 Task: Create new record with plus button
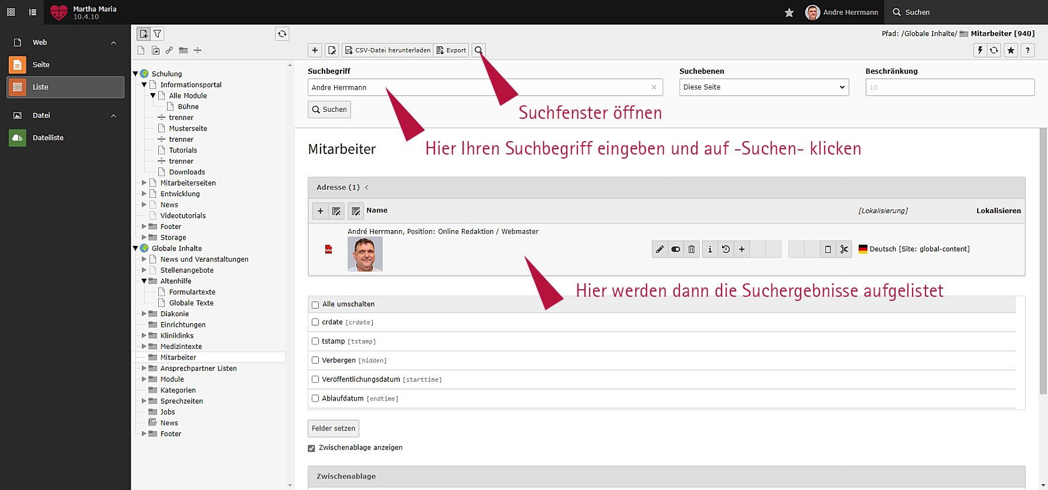pos(315,50)
